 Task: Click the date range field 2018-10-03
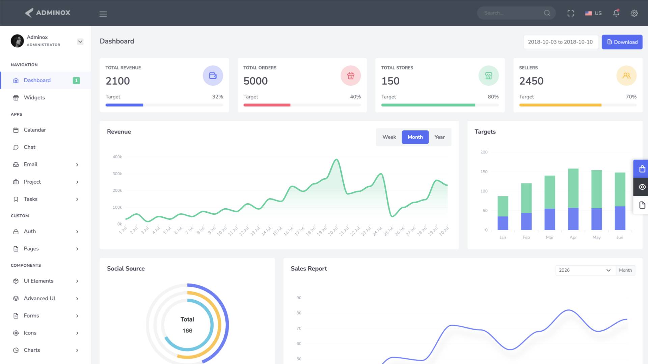[x=561, y=42]
